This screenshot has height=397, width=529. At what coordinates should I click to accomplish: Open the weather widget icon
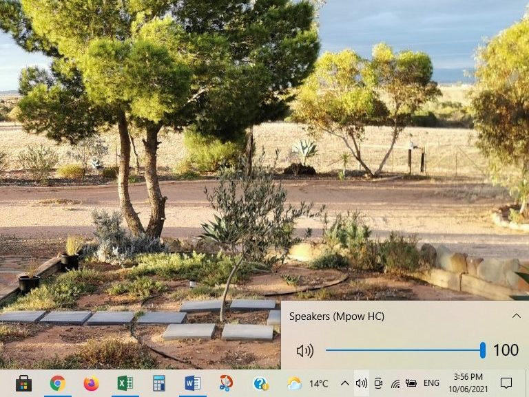point(295,383)
